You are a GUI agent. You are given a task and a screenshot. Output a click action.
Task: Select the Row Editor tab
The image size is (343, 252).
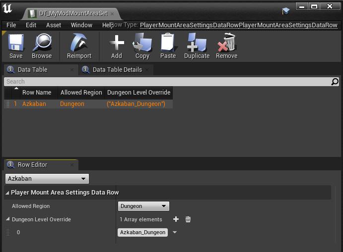pyautogui.click(x=41, y=164)
